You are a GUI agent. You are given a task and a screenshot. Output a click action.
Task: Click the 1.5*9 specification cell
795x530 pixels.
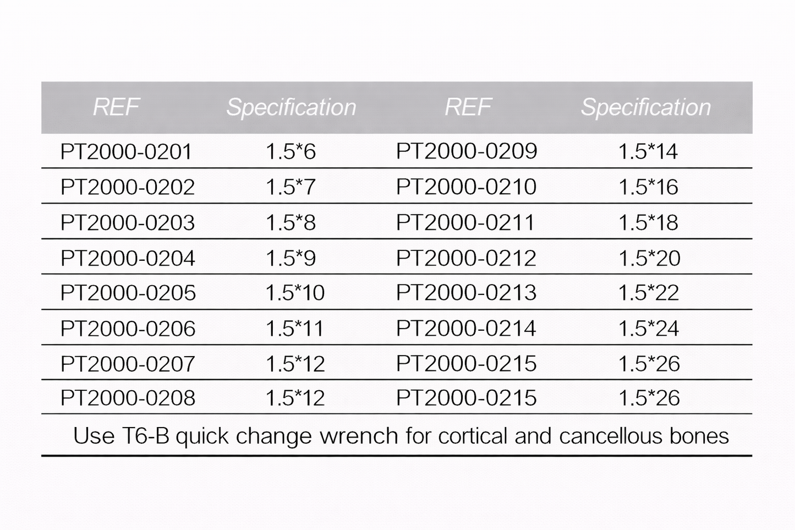coord(290,258)
